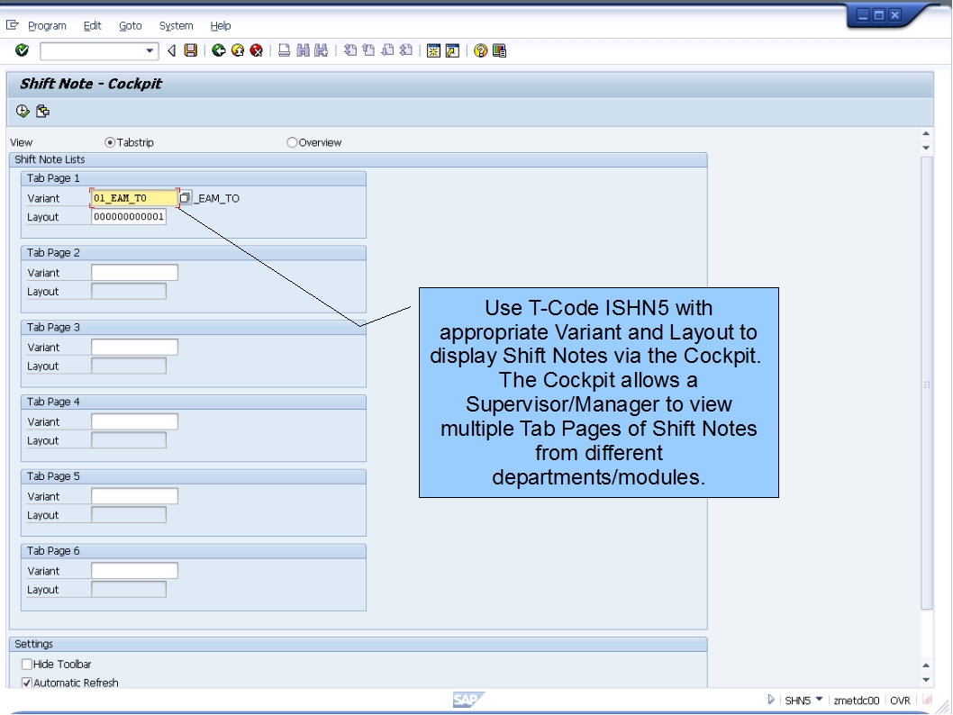This screenshot has width=953, height=715.
Task: Go to First Page icon
Action: pyautogui.click(x=350, y=50)
